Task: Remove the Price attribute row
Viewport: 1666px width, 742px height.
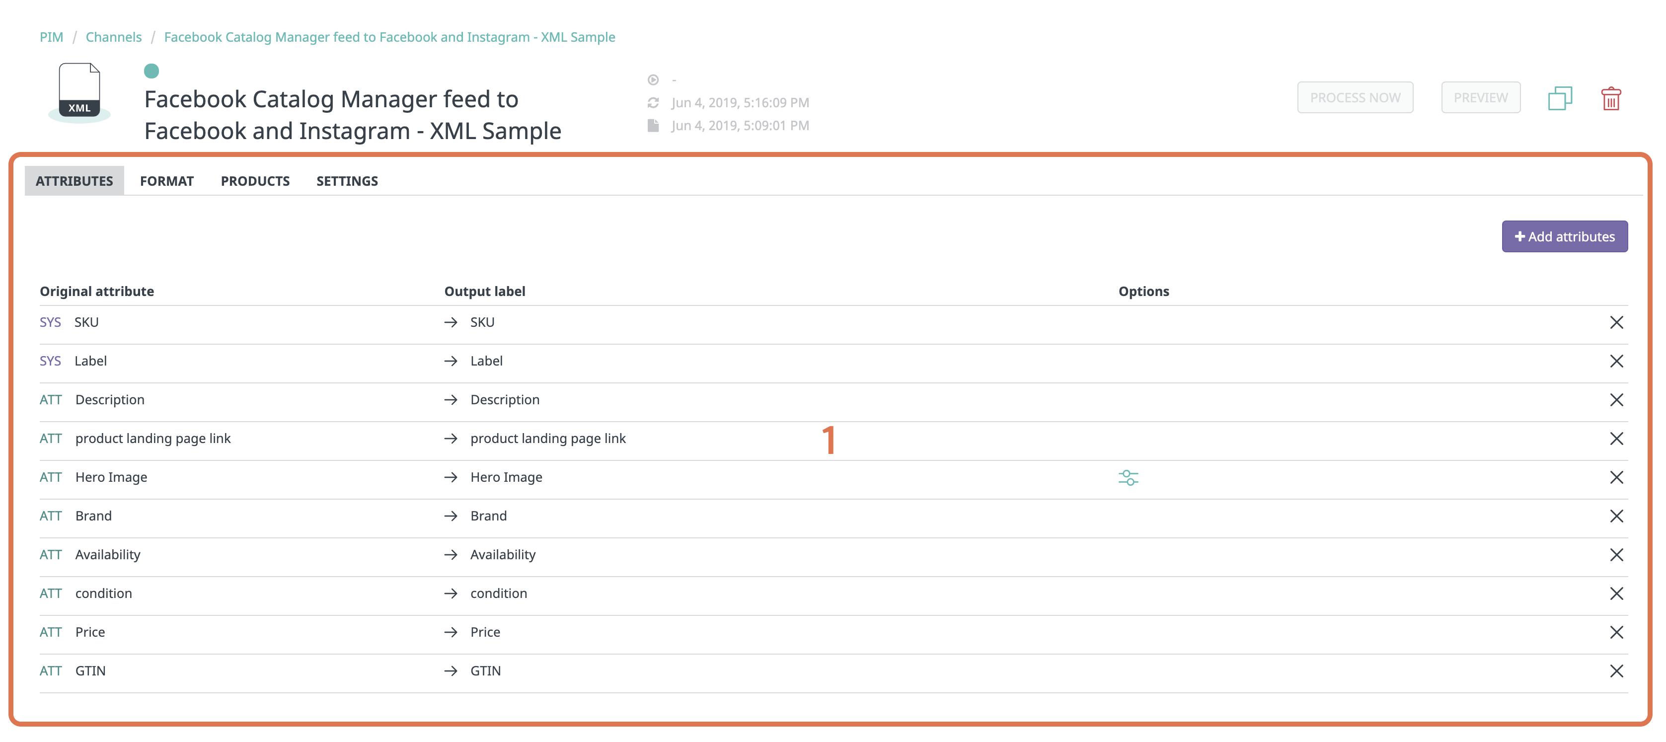Action: (x=1616, y=632)
